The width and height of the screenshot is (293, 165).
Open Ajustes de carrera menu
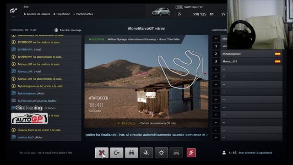[x=37, y=14]
